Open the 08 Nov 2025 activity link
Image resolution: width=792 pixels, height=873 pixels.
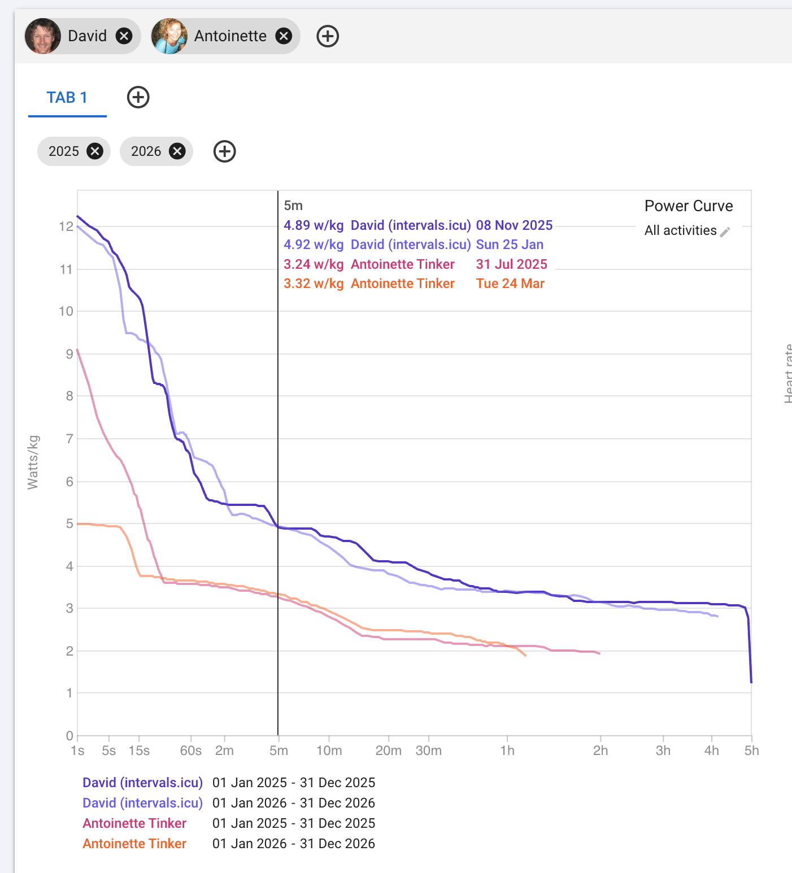click(x=514, y=225)
